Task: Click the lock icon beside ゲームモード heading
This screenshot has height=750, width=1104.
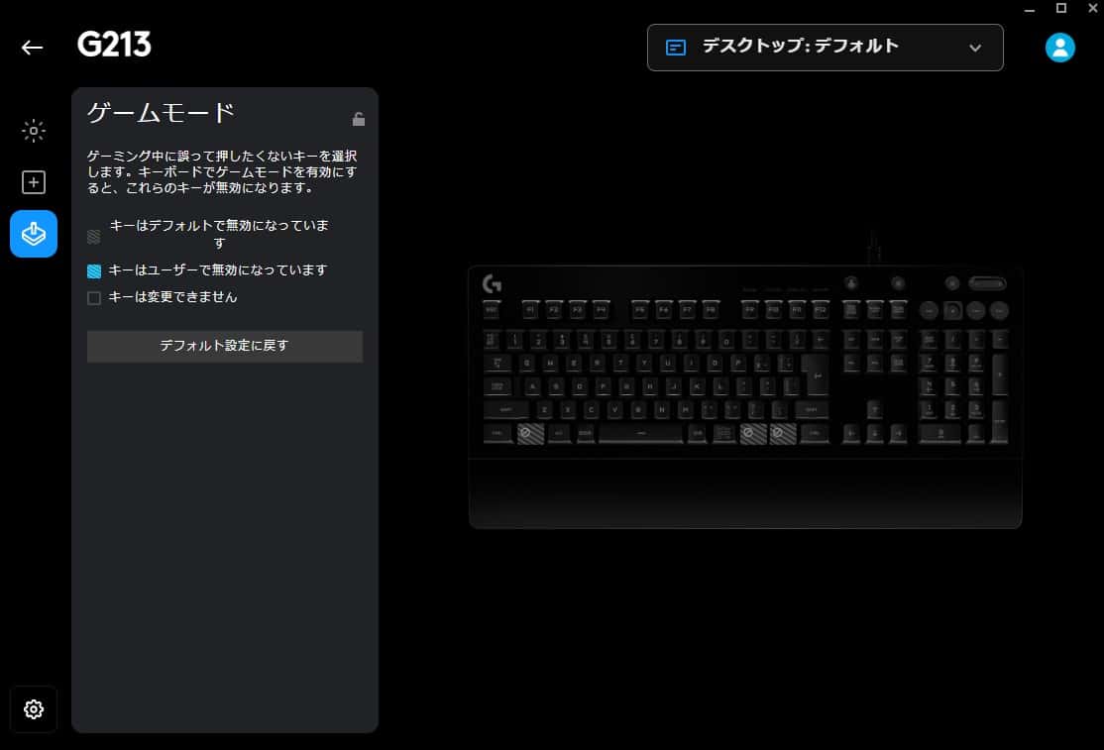Action: click(x=358, y=118)
